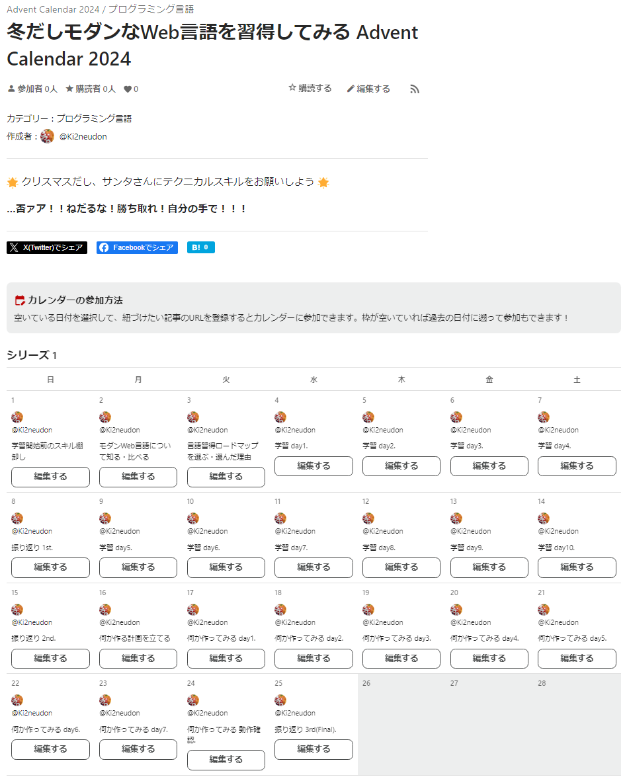Viewport: 627px width, 781px height.
Task: Click the empty day 26 cell
Action: pyautogui.click(x=401, y=724)
